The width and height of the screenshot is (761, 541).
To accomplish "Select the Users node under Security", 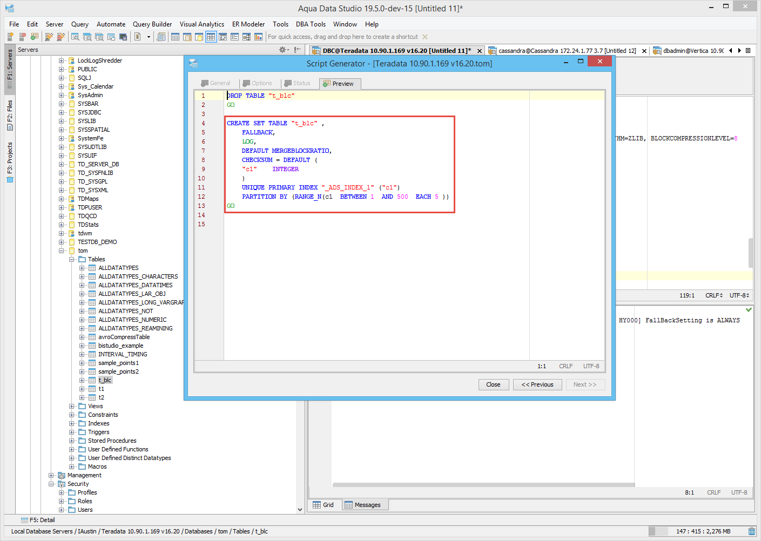I will [x=85, y=510].
